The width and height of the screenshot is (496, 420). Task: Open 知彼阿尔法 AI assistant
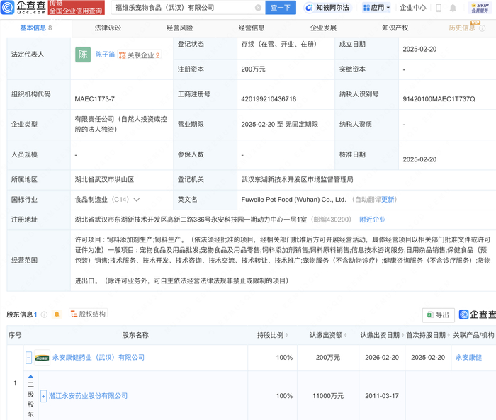click(x=327, y=8)
